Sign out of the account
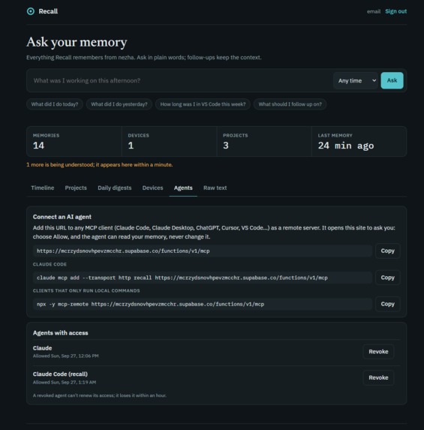Image resolution: width=424 pixels, height=430 pixels. pyautogui.click(x=395, y=11)
